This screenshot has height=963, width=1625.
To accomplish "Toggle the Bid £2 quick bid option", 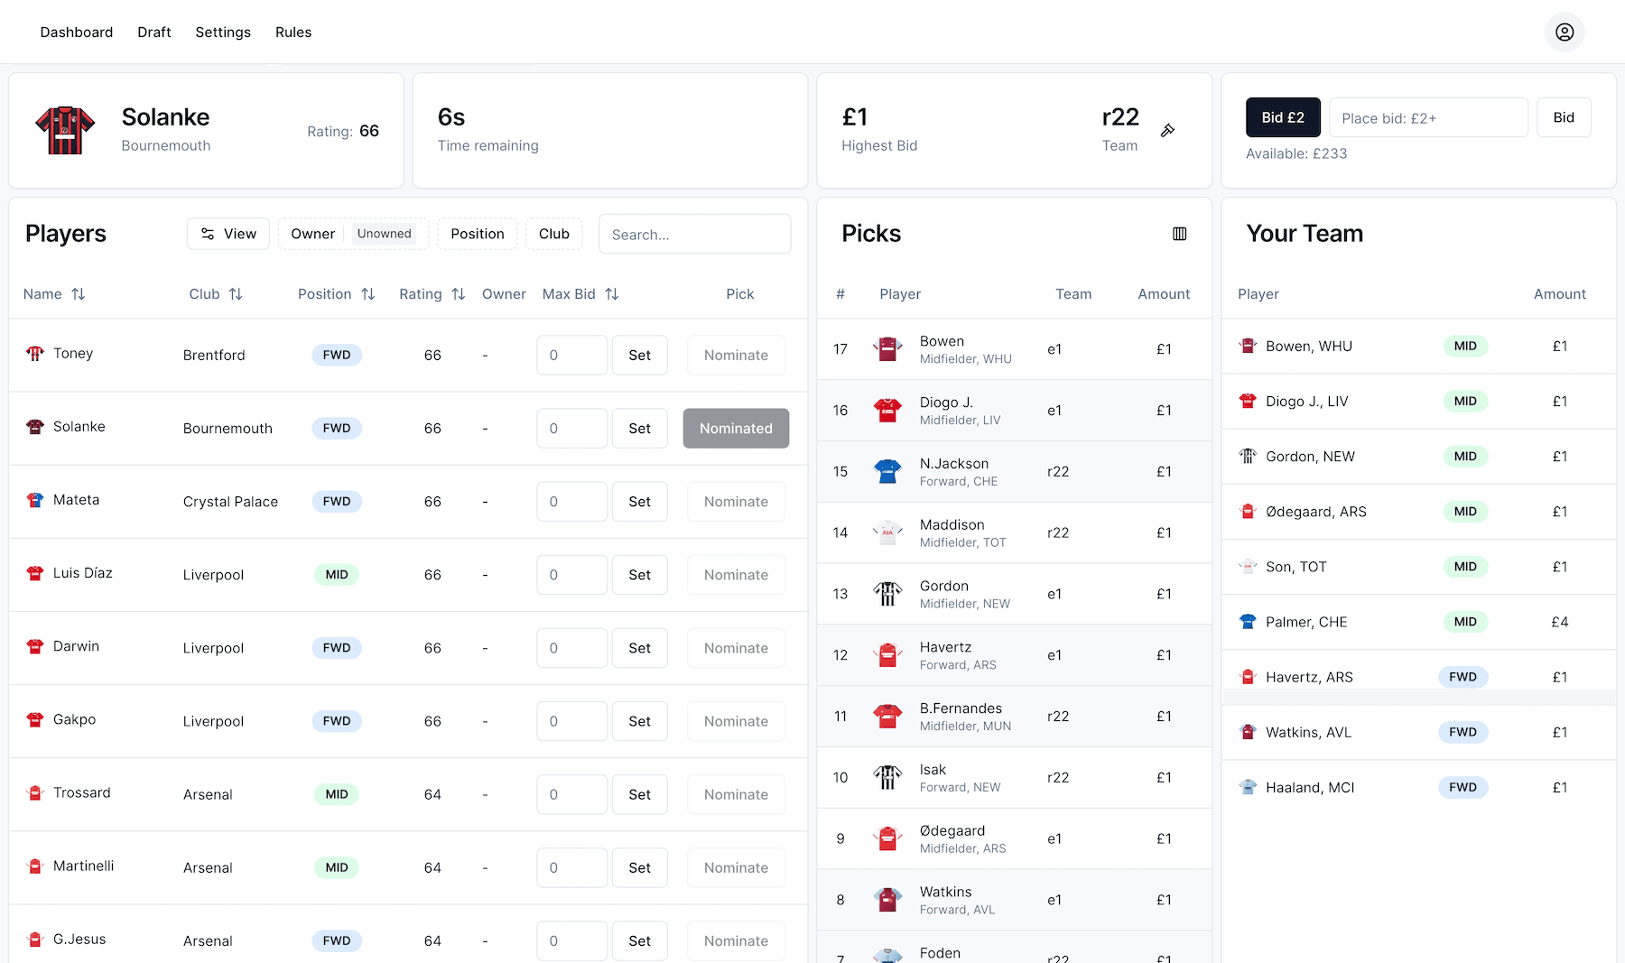I will [1283, 116].
